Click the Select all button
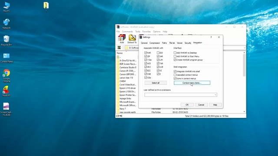278x156 pixels. tap(156, 83)
